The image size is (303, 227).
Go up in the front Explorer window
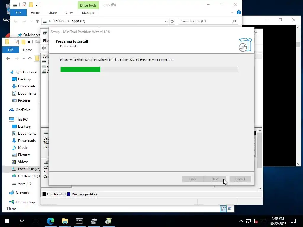30,58
